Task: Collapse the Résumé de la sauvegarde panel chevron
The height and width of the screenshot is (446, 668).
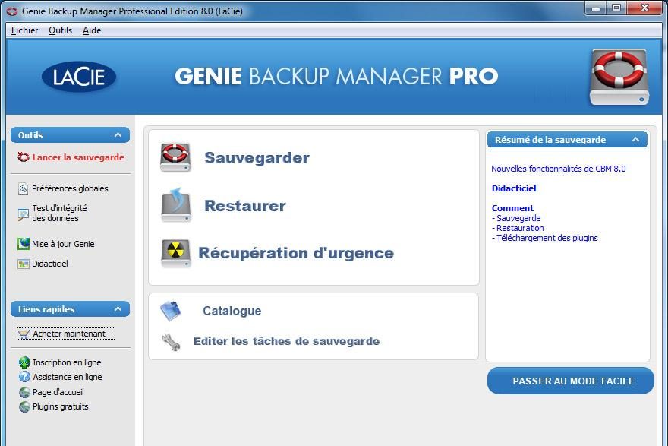Action: pyautogui.click(x=635, y=140)
